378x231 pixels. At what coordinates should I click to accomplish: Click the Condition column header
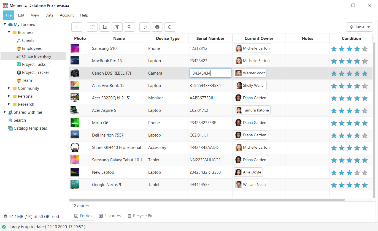pyautogui.click(x=351, y=38)
